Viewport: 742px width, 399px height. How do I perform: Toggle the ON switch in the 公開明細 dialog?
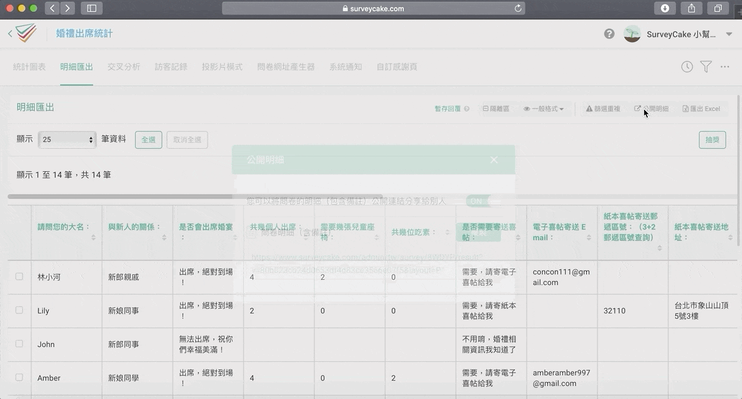point(483,201)
